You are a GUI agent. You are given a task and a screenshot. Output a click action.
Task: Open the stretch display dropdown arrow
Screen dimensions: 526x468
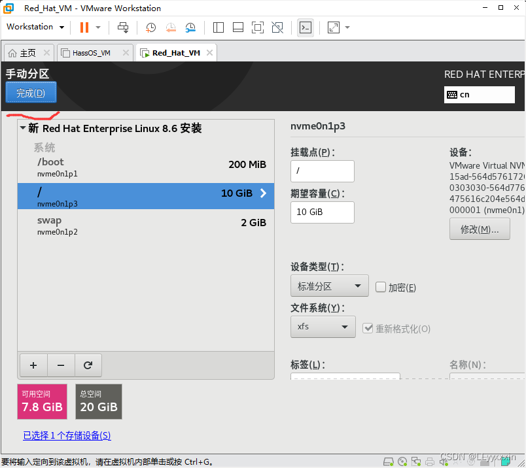[x=347, y=27]
